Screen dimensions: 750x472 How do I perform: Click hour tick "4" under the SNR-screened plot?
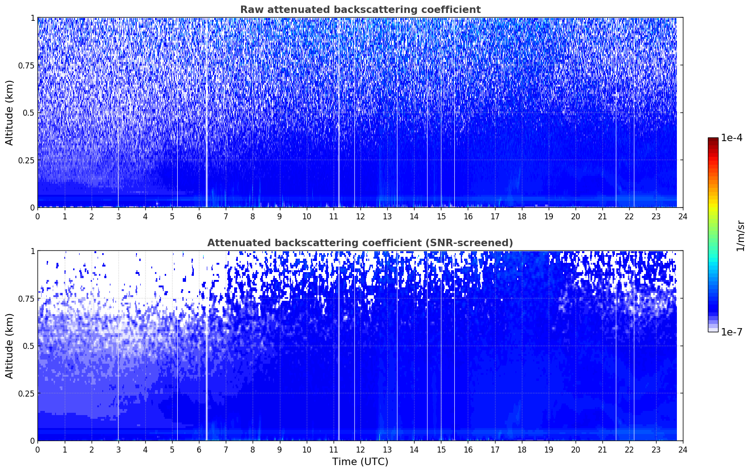pyautogui.click(x=145, y=449)
